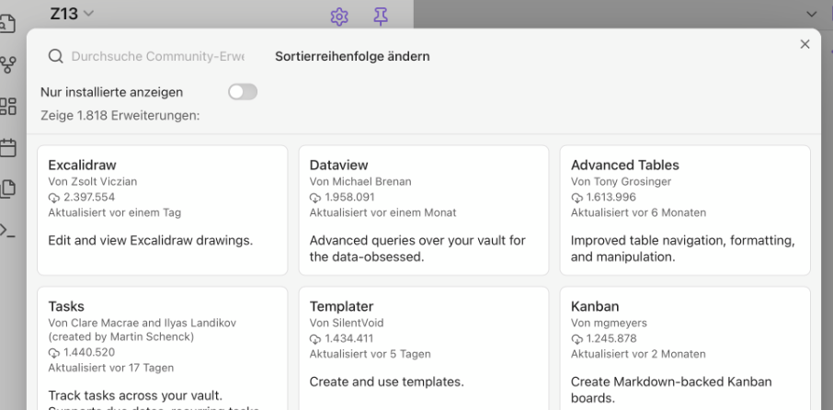833x410 pixels.
Task: Click the templates copy icon in ribbon
Action: coord(8,188)
